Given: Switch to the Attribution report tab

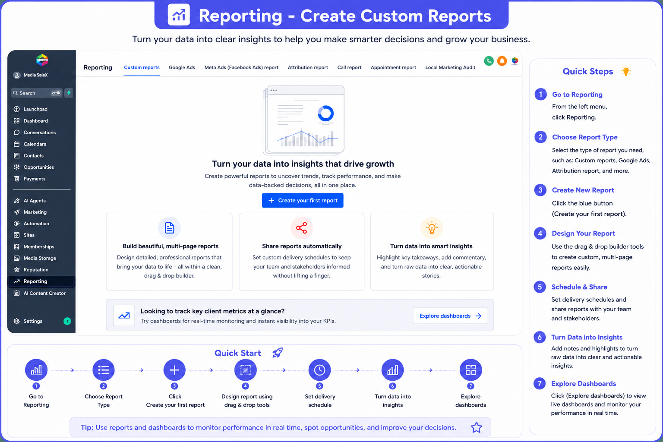Looking at the screenshot, I should 308,67.
